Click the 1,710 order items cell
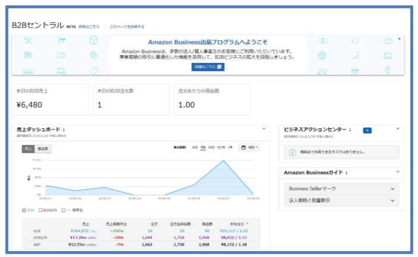Image resolution: width=418 pixels, height=257 pixels. click(179, 237)
